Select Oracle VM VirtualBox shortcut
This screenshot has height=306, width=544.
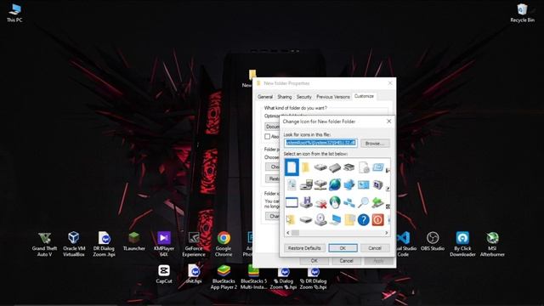tap(74, 244)
